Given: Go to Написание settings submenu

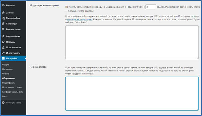Looking at the screenshot, I should point(7,69).
